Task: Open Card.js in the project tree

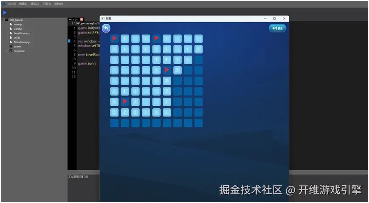Action: 18,29
